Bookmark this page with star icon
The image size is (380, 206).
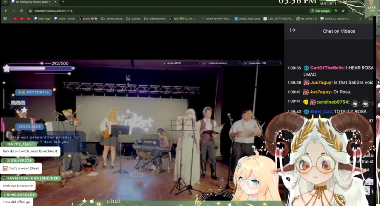tap(343, 11)
